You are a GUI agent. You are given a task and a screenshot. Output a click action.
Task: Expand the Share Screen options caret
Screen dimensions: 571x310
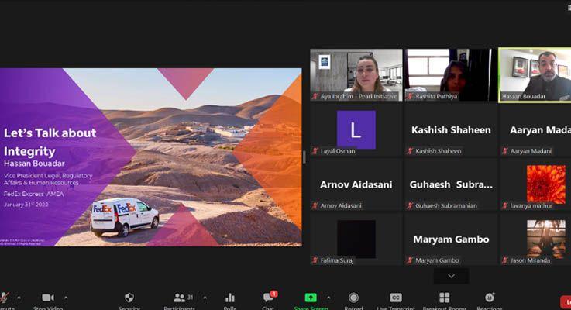point(328,298)
